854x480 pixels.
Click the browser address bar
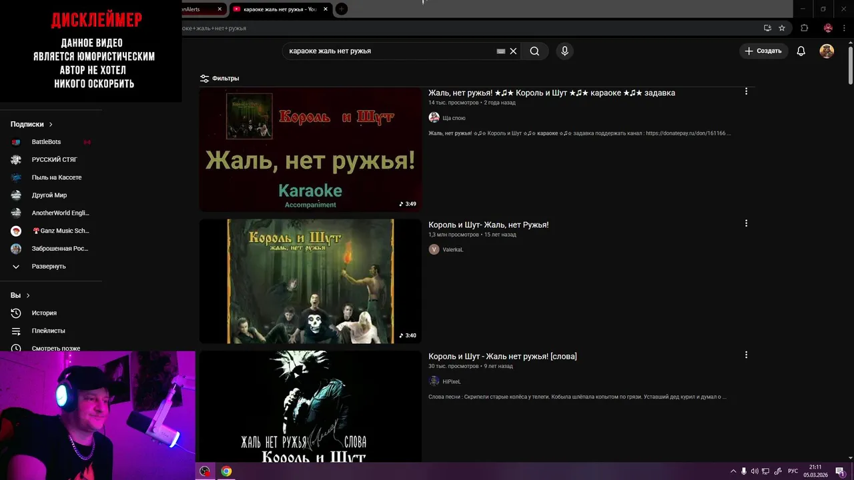467,28
